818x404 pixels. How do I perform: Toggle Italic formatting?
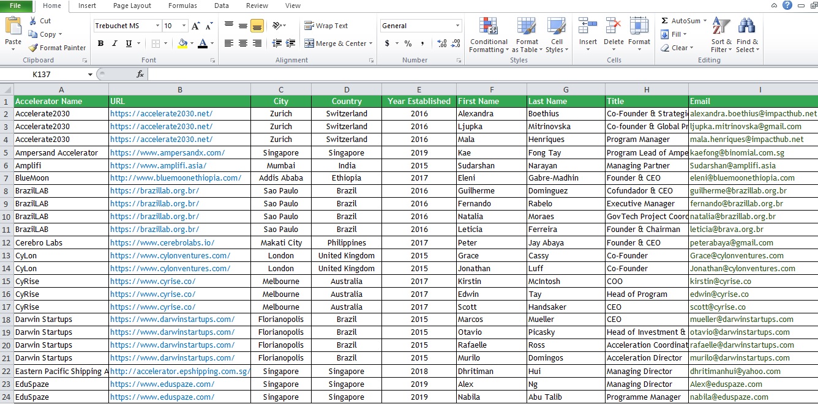[x=114, y=43]
